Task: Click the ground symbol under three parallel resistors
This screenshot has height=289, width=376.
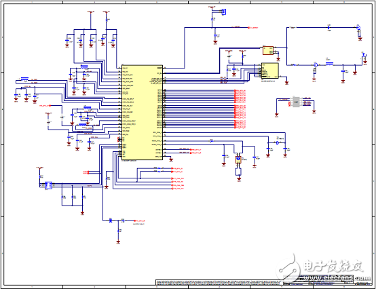Action: (82, 213)
